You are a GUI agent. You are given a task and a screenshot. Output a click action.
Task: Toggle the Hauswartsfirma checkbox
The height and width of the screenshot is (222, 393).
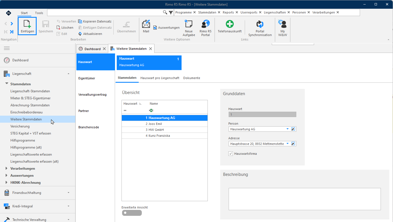click(231, 154)
